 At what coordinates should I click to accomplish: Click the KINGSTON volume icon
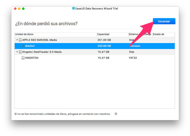pos(23,58)
